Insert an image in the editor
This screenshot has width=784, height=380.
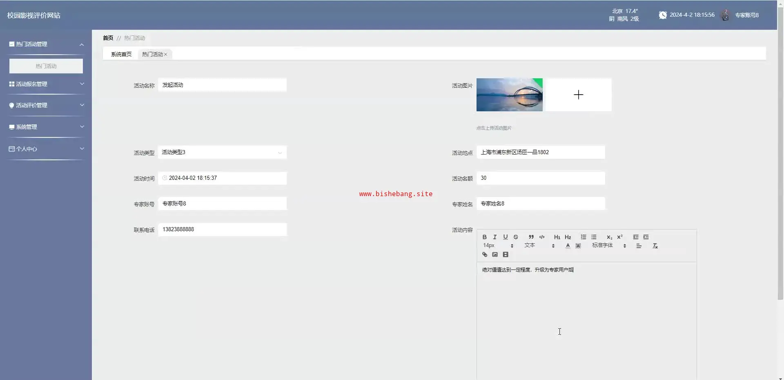[495, 255]
